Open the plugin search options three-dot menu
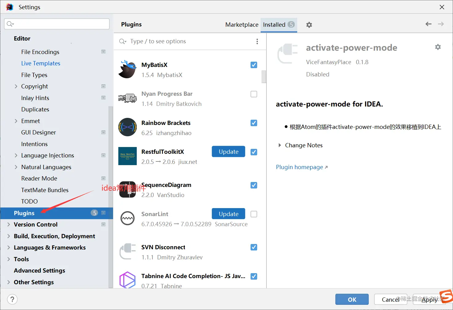This screenshot has width=453, height=310. point(257,41)
